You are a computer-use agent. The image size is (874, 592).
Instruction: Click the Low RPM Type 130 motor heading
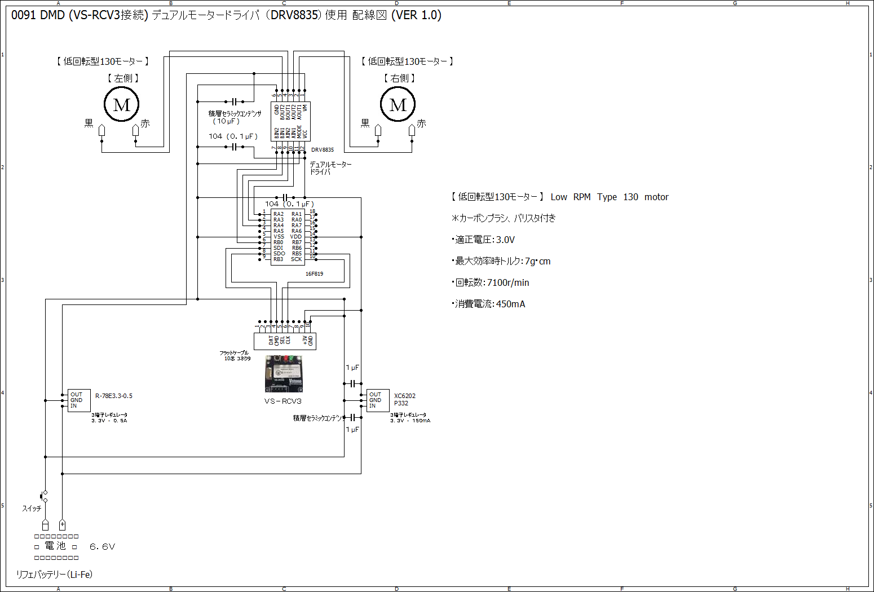[x=559, y=197]
